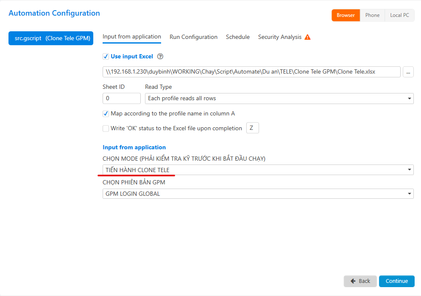Expand the CHỌN MODE dropdown
This screenshot has width=421, height=296.
point(258,170)
